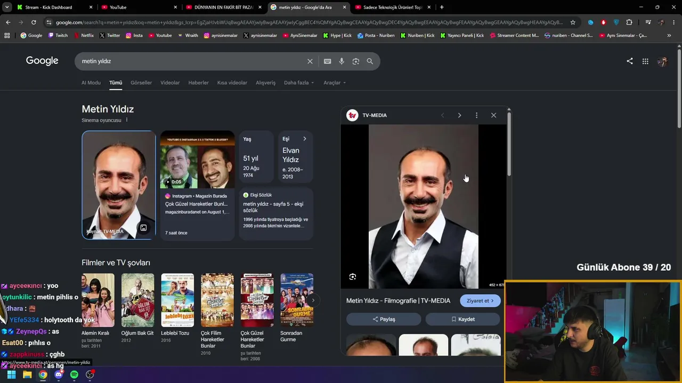Open the Streamer Content M... bookmark

click(514, 36)
